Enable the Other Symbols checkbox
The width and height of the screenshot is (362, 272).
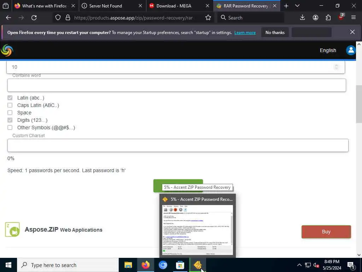[10, 127]
